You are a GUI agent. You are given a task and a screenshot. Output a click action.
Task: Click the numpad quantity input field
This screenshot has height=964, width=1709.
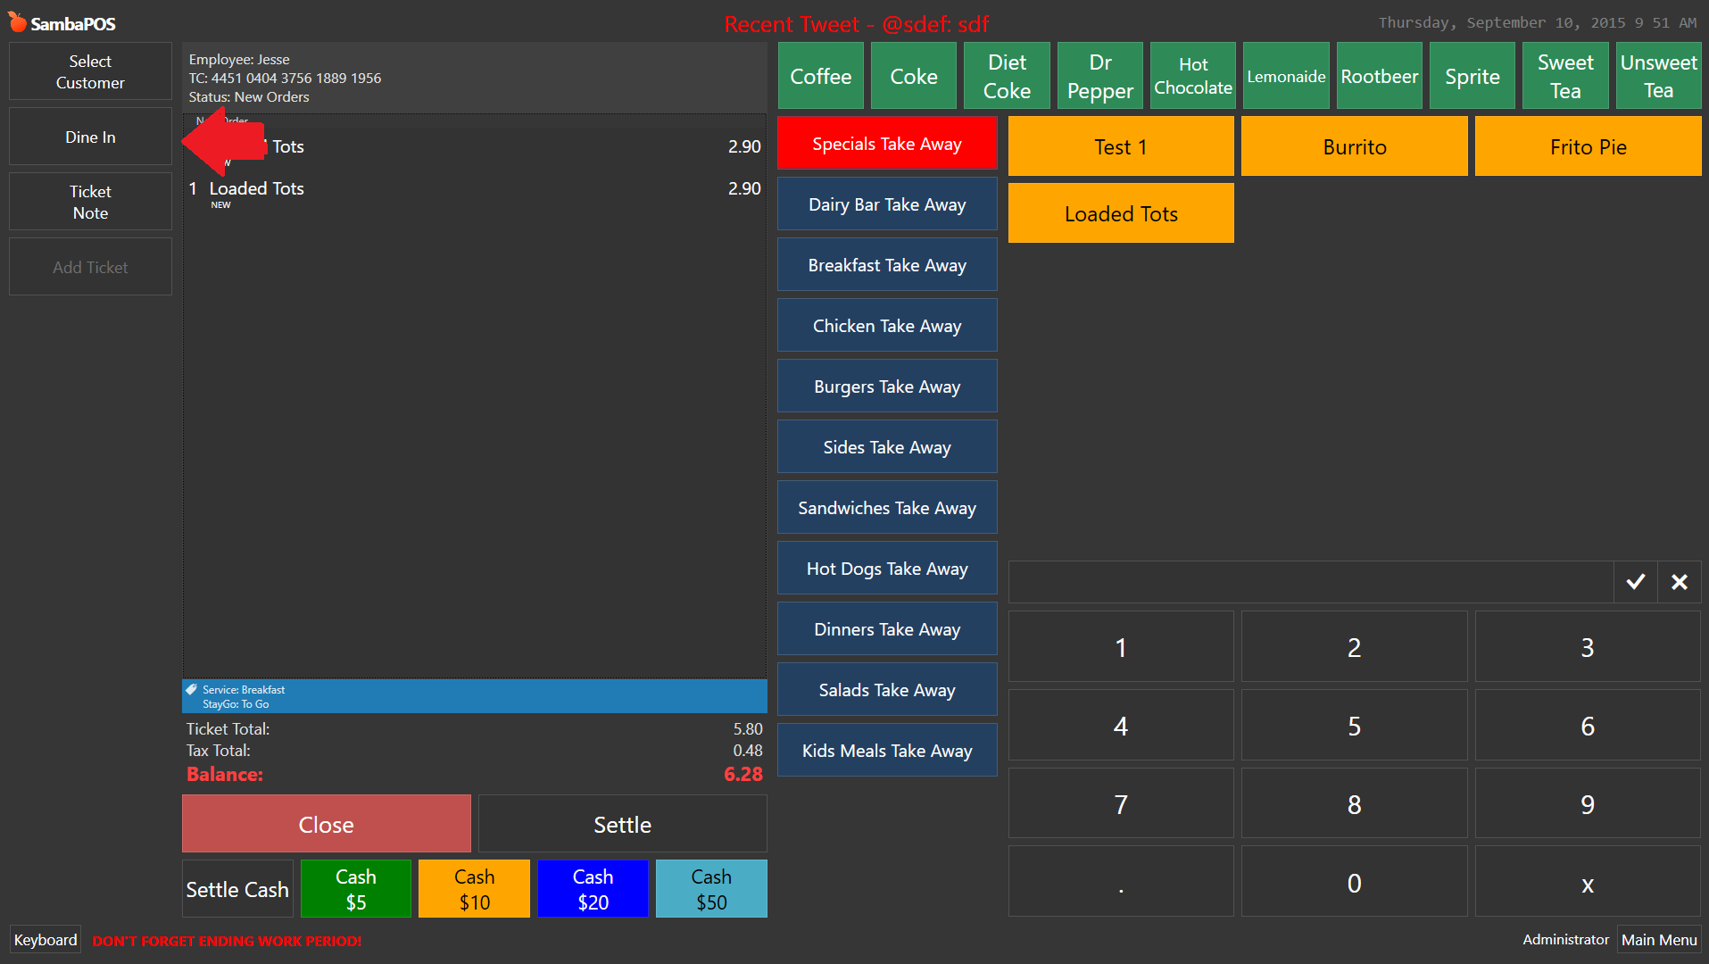coord(1310,582)
